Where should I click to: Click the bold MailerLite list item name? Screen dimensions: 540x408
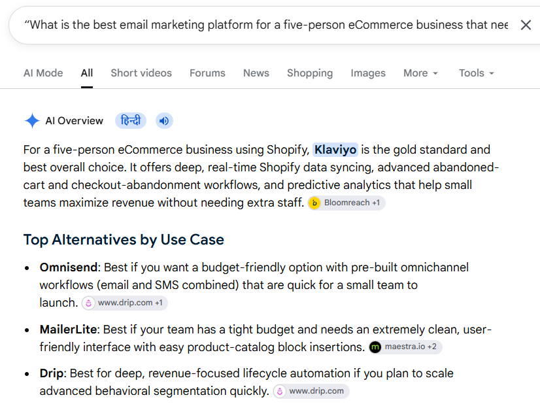(x=68, y=330)
